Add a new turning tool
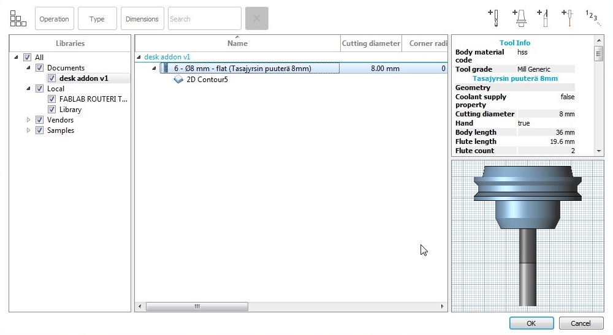 pyautogui.click(x=543, y=18)
